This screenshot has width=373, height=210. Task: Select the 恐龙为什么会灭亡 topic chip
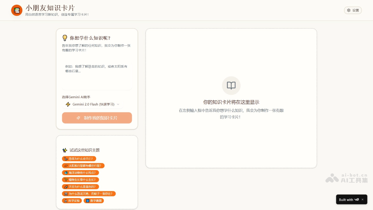79,159
